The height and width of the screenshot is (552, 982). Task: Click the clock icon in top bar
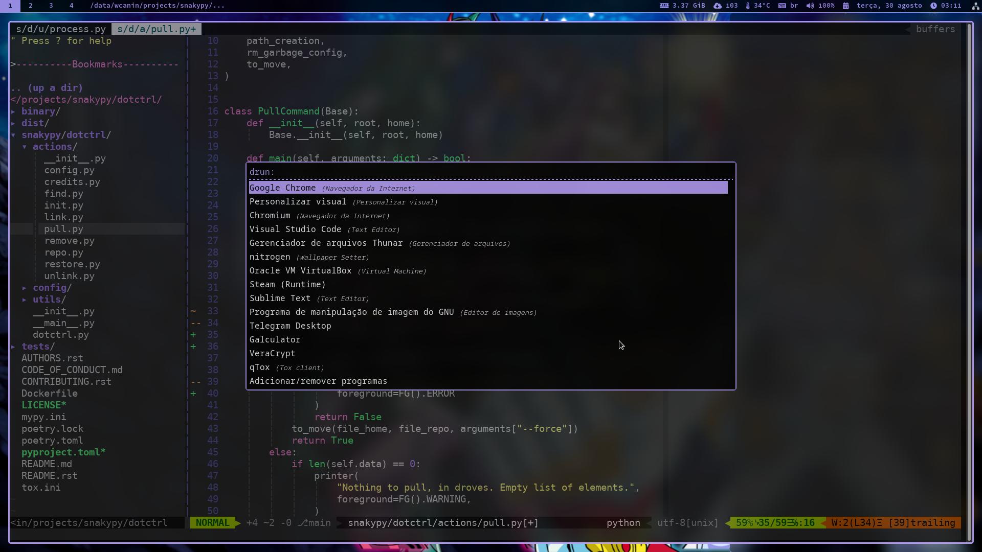pyautogui.click(x=933, y=6)
